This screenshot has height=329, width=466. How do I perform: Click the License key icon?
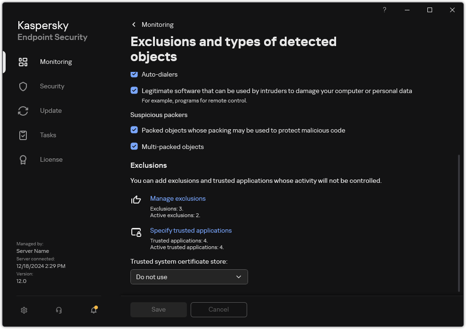[23, 159]
